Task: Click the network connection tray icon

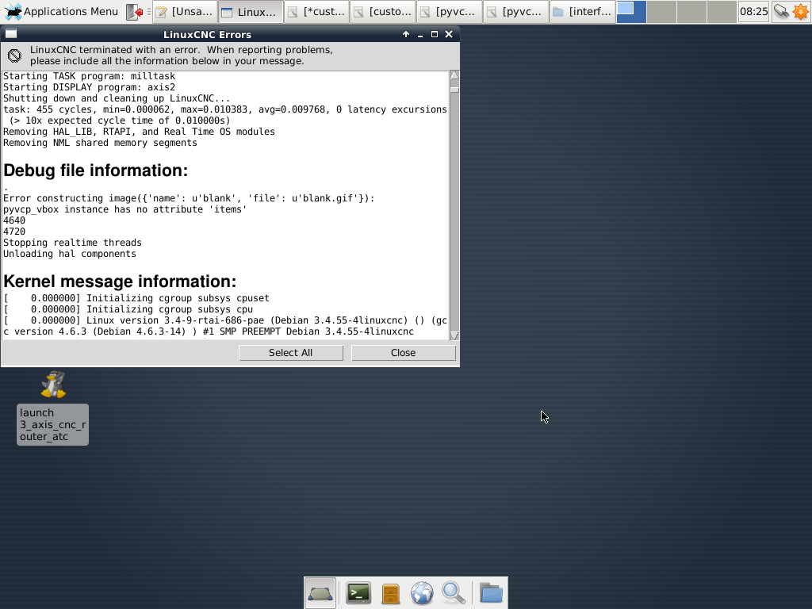Action: click(x=781, y=11)
